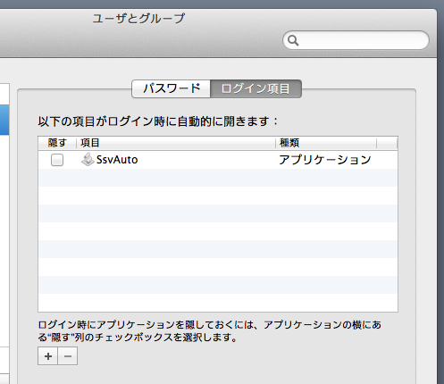Screen dimensions: 444x384
Task: Sort by the 項目 column header
Action: click(x=176, y=143)
